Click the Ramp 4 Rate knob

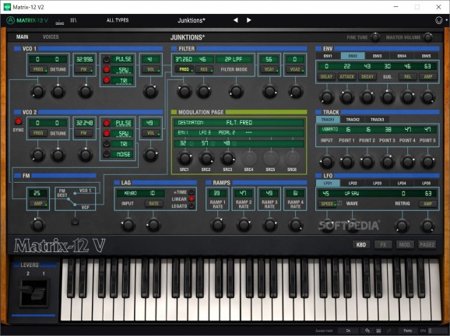[295, 225]
